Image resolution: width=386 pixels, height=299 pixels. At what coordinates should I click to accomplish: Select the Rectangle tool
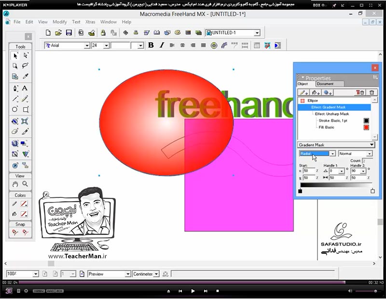click(26, 109)
